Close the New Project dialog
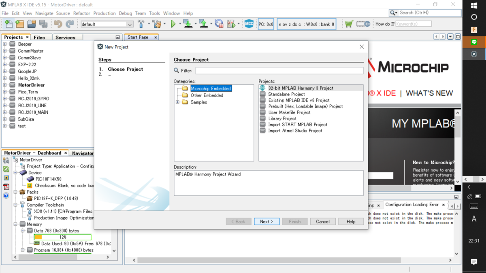This screenshot has height=273, width=486. pos(362,47)
